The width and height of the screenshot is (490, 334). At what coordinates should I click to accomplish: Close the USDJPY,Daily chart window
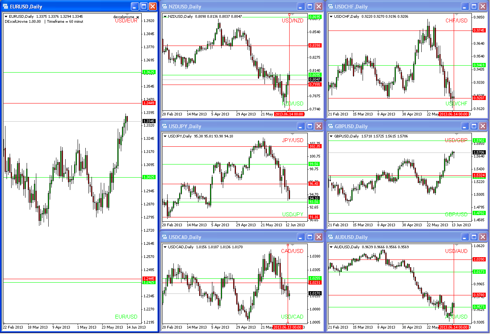[x=319, y=126]
